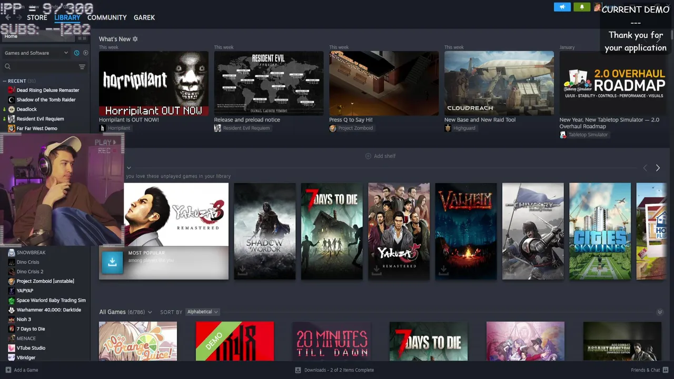Select Dino Crisis 2 in sidebar
Image resolution: width=674 pixels, height=379 pixels.
click(x=30, y=272)
